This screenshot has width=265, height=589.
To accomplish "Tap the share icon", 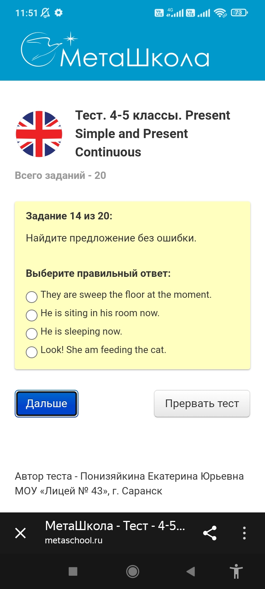I will coord(210,533).
